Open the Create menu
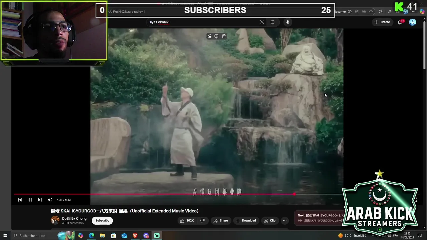The width and height of the screenshot is (427, 240). coord(382,22)
